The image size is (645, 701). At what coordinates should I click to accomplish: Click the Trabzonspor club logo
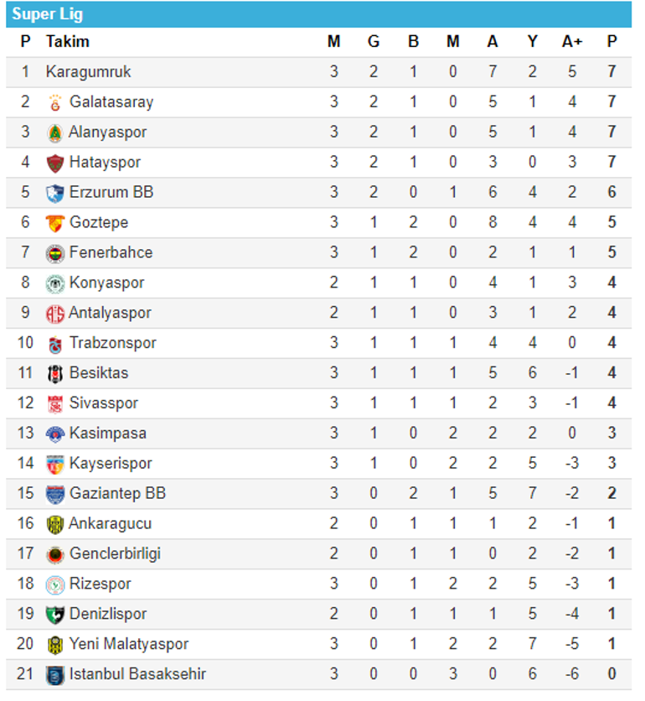tap(55, 344)
